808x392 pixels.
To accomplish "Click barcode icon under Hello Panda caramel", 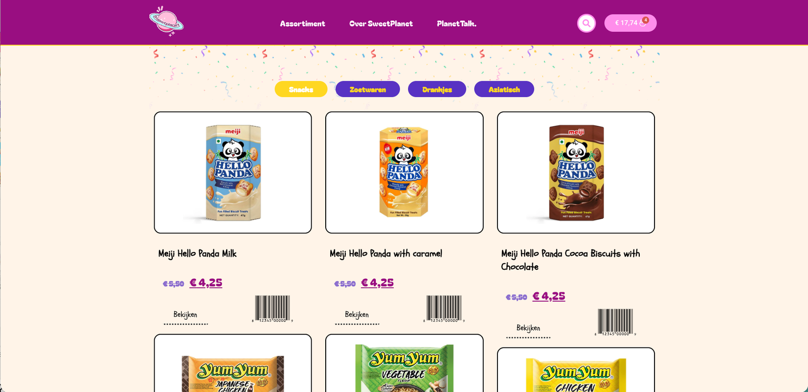I will 444,309.
